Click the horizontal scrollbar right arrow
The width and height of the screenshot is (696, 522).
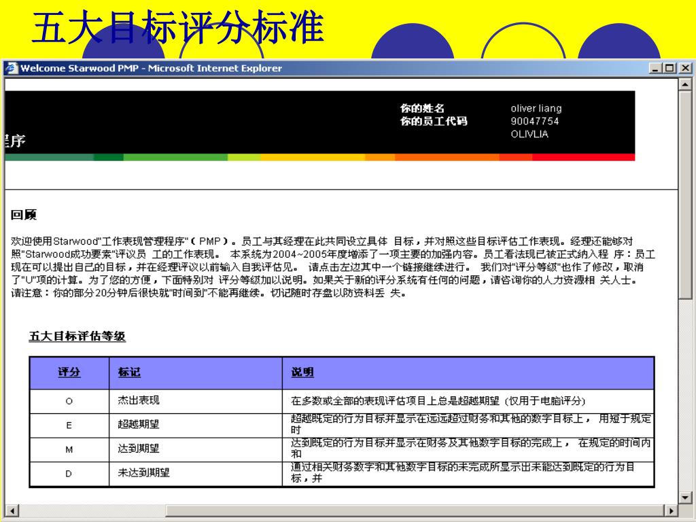point(671,510)
